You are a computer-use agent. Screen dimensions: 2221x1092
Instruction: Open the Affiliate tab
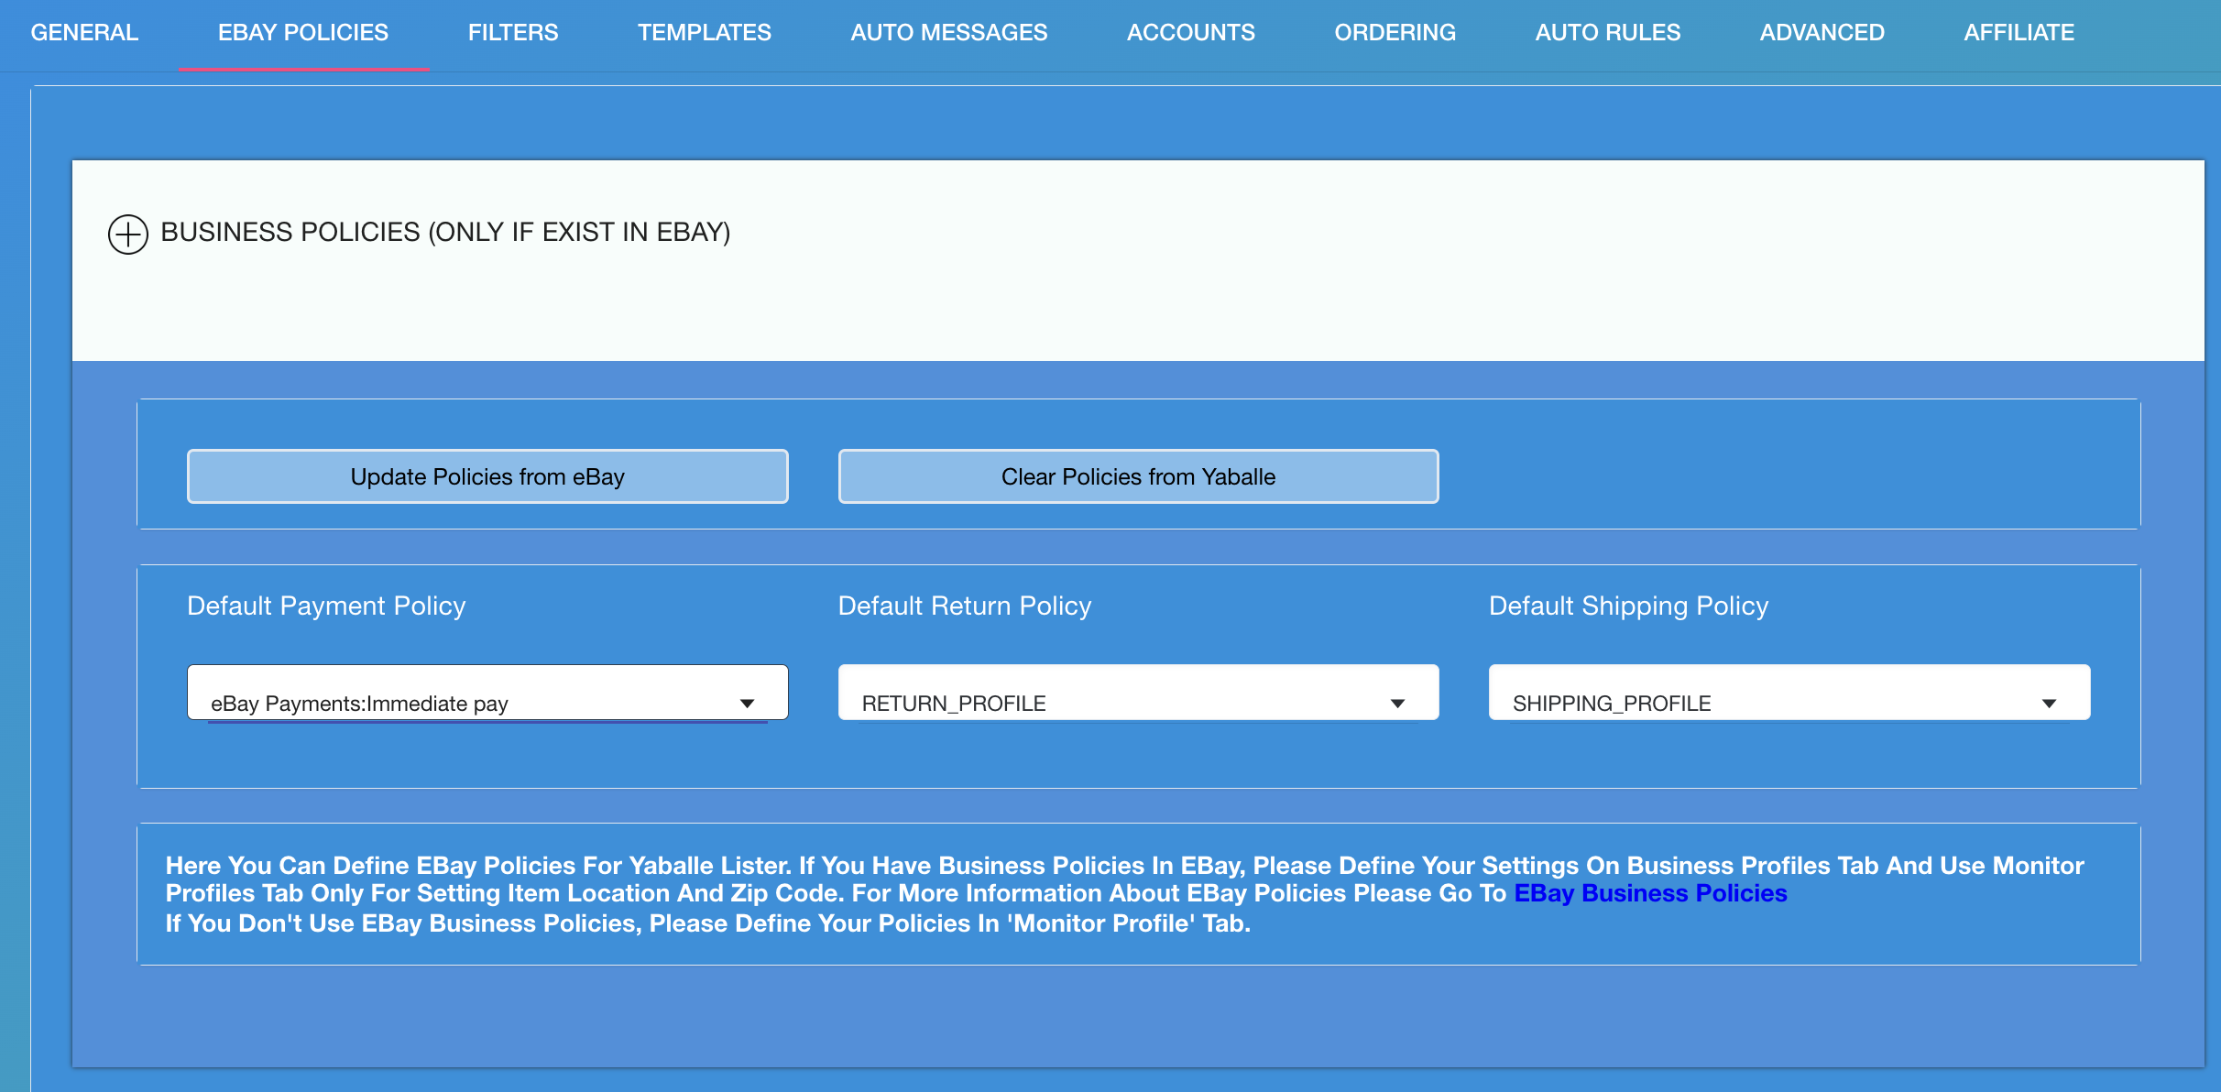tap(2019, 33)
